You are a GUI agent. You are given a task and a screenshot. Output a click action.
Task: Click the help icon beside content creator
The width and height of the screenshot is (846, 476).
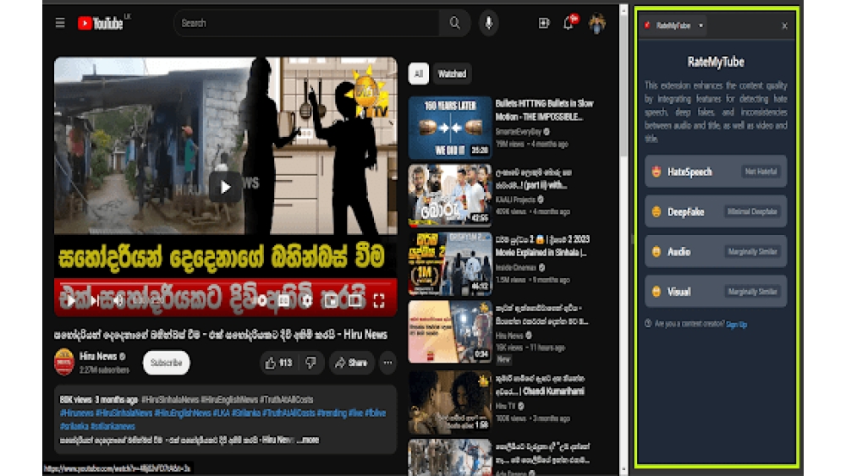click(x=648, y=324)
